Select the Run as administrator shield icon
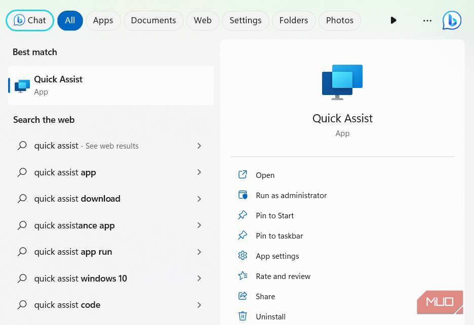Viewport: 474px width, 325px height. pyautogui.click(x=243, y=195)
